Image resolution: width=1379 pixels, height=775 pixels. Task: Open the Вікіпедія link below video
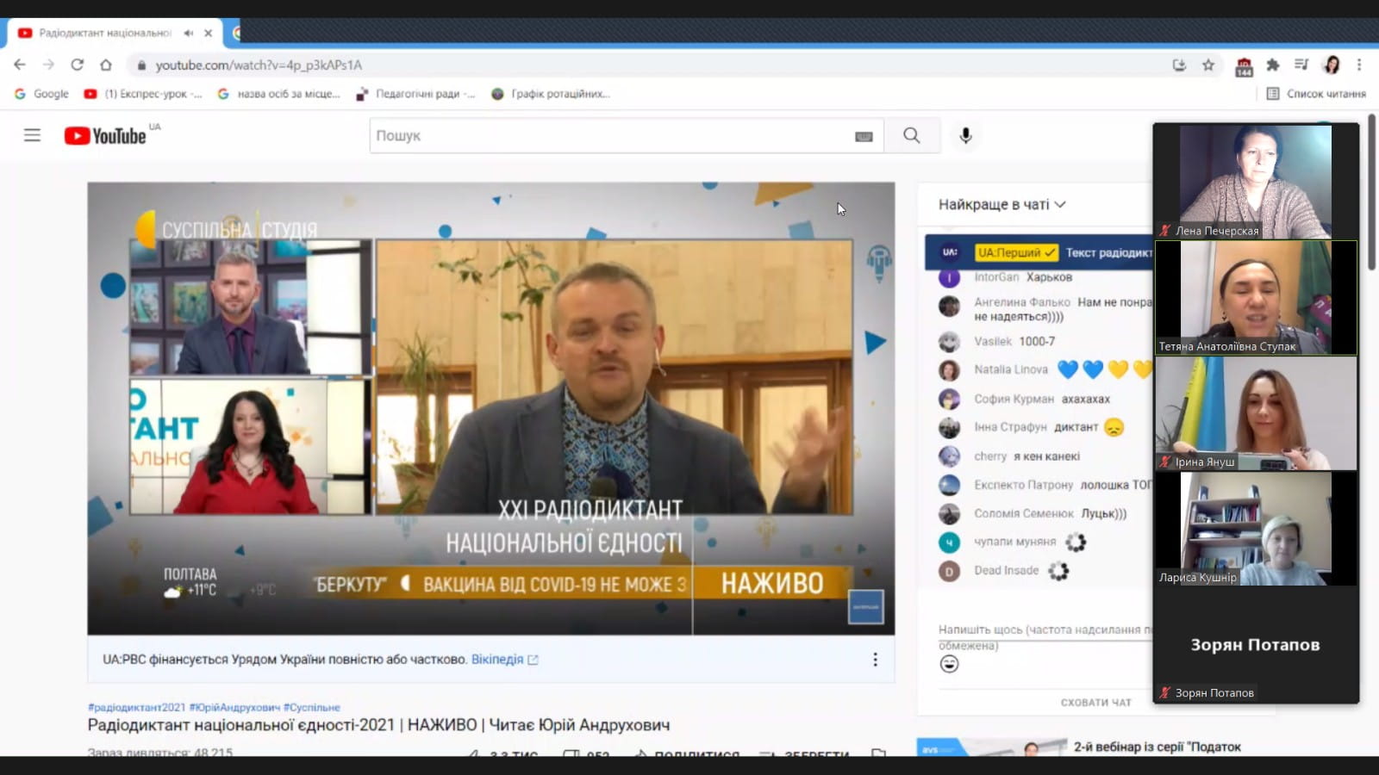pyautogui.click(x=497, y=660)
